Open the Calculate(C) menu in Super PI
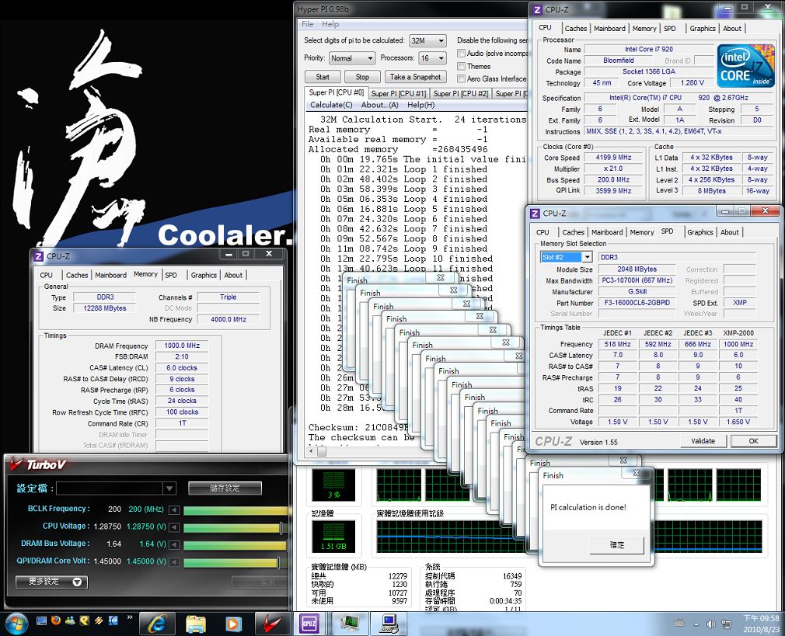 click(x=331, y=105)
